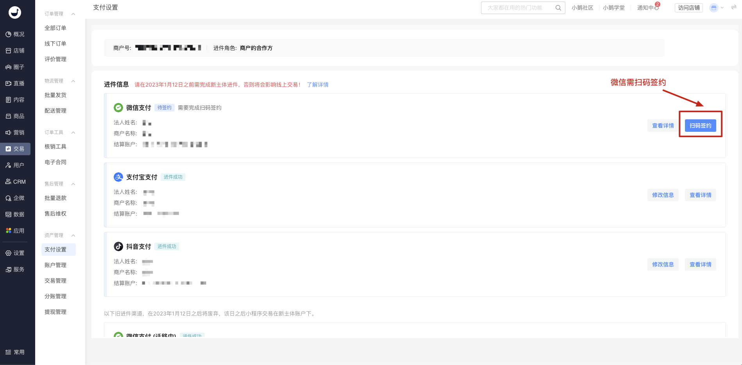Collapse the 资产管理 menu group
The width and height of the screenshot is (742, 365).
pyautogui.click(x=73, y=236)
